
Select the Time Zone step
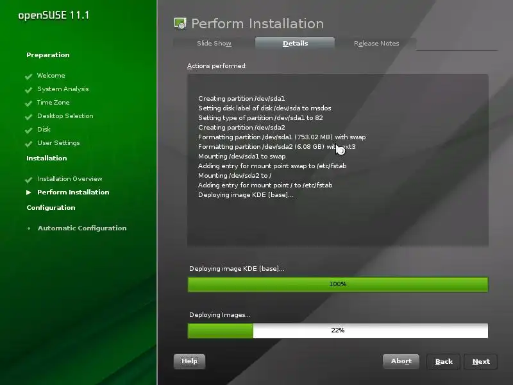tap(53, 103)
